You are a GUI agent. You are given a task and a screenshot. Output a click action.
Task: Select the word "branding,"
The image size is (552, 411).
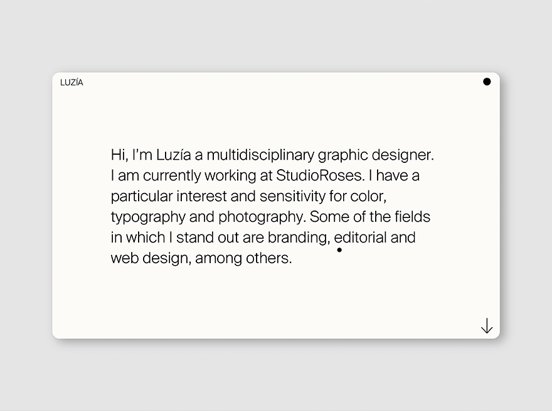click(x=299, y=238)
